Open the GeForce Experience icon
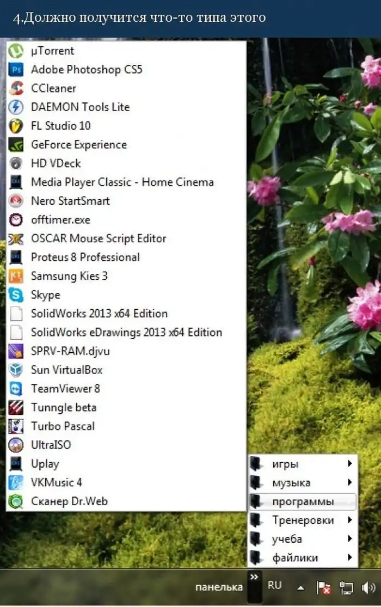Viewport: 381px width, 607px height. tap(16, 145)
